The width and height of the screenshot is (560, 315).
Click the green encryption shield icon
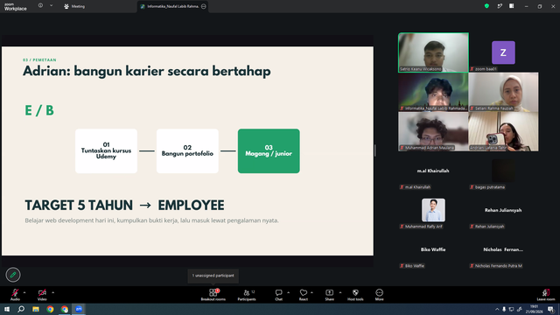tap(486, 6)
